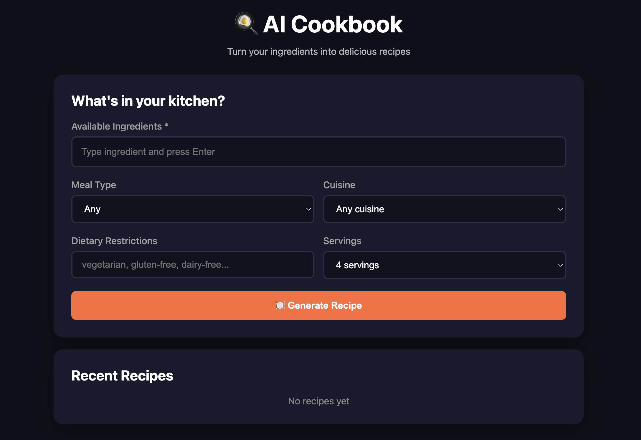Click the Cuisine label
This screenshot has height=440, width=641.
(x=339, y=185)
